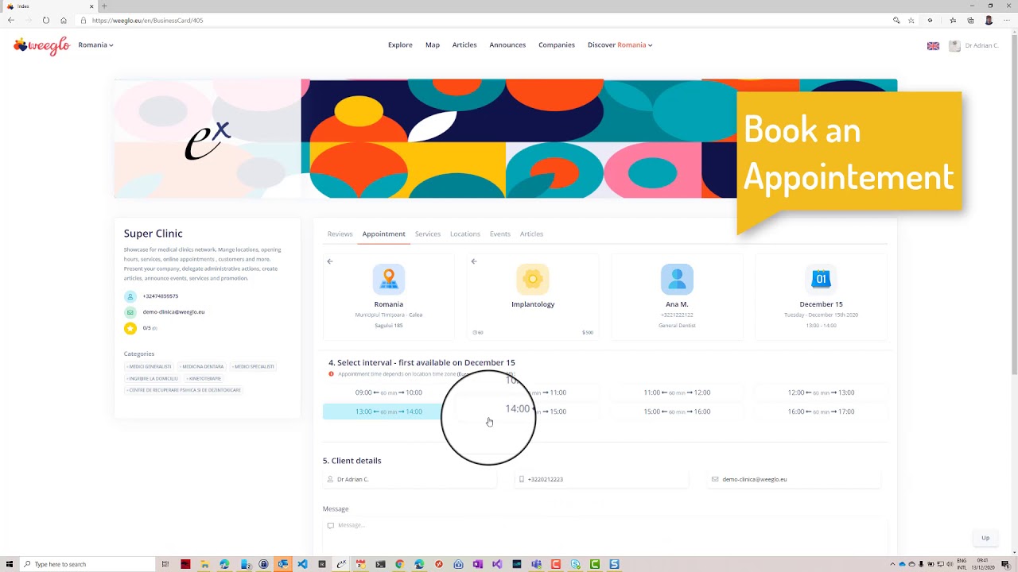Click the Up button
The width and height of the screenshot is (1018, 572).
click(x=985, y=538)
